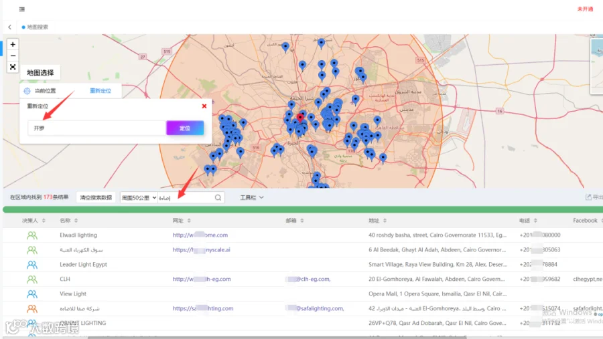Toggle fullscreen map view icon

pyautogui.click(x=13, y=67)
